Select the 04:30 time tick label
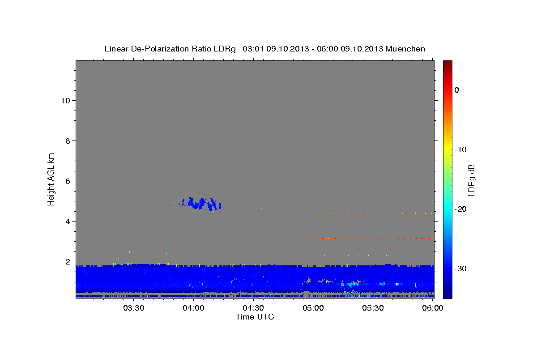This screenshot has width=537, height=358. pos(253,308)
